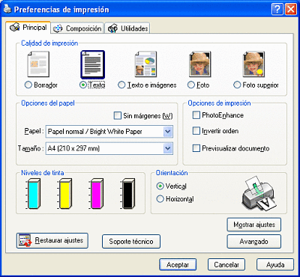Click the Mostrar ajustes button
Viewport: 300px width, 277px height.
point(254,225)
